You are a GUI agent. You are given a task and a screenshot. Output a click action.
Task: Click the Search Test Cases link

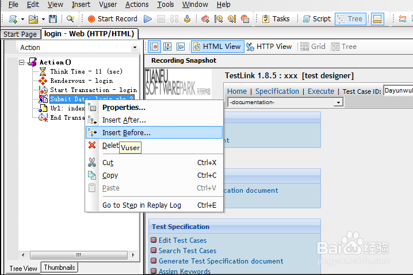(188, 251)
